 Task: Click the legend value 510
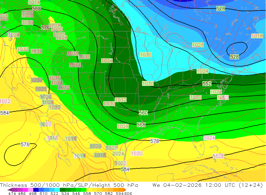43,193
